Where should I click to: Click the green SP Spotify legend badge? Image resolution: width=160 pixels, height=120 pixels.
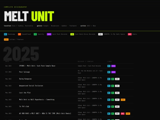pos(35,34)
